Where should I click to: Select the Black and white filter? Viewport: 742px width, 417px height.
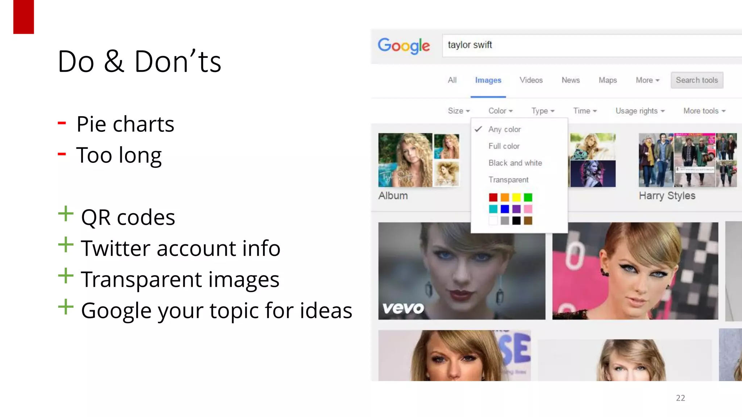click(x=515, y=163)
